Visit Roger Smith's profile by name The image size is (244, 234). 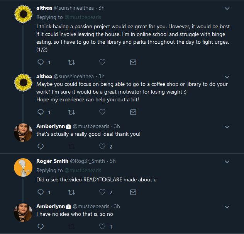(52, 161)
